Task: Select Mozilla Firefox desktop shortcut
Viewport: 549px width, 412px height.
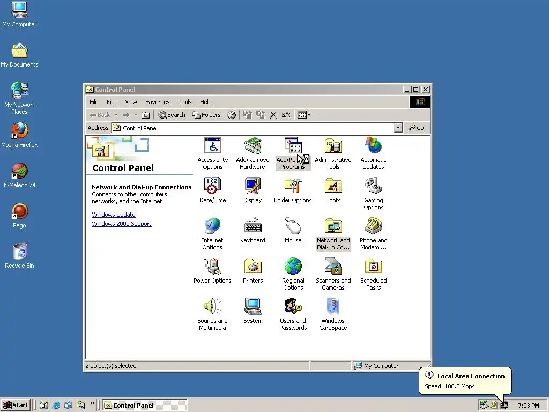Action: tap(19, 135)
